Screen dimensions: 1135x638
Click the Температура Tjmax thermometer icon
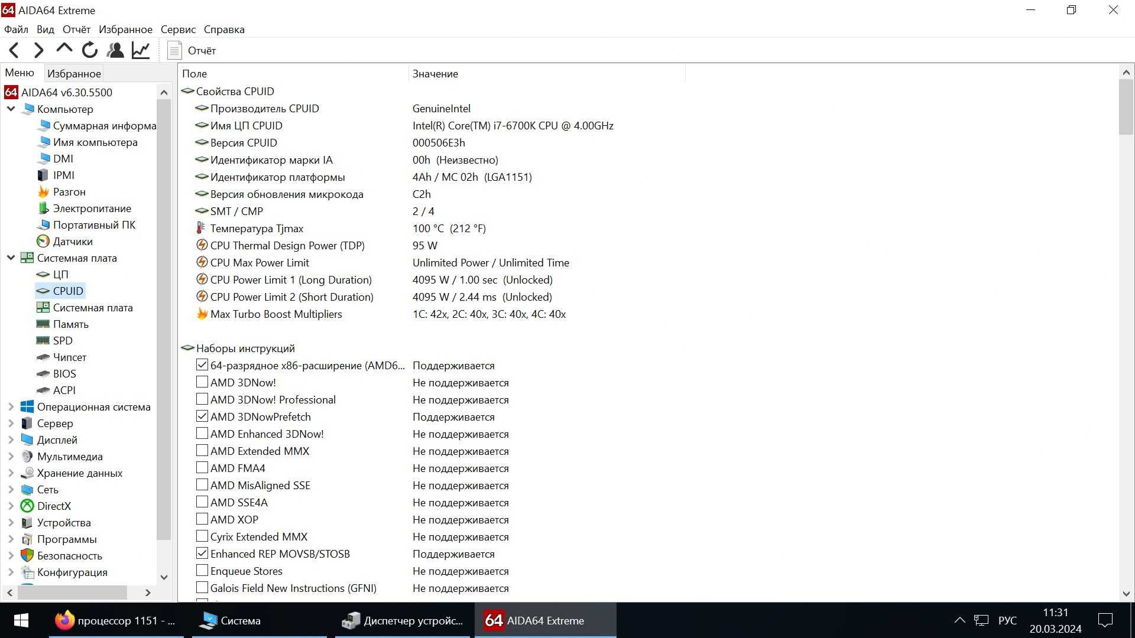(201, 228)
